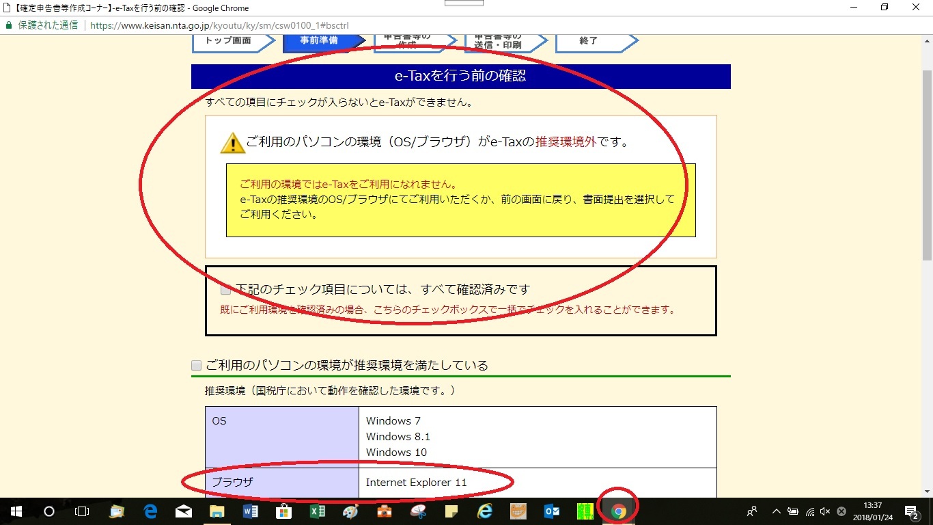Launch Microsoft Edge from the taskbar
Viewport: 933px width, 525px height.
(151, 511)
